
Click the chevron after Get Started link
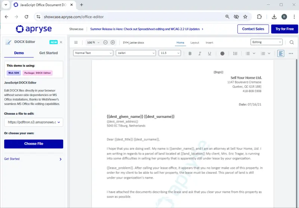pyautogui.click(x=61, y=159)
